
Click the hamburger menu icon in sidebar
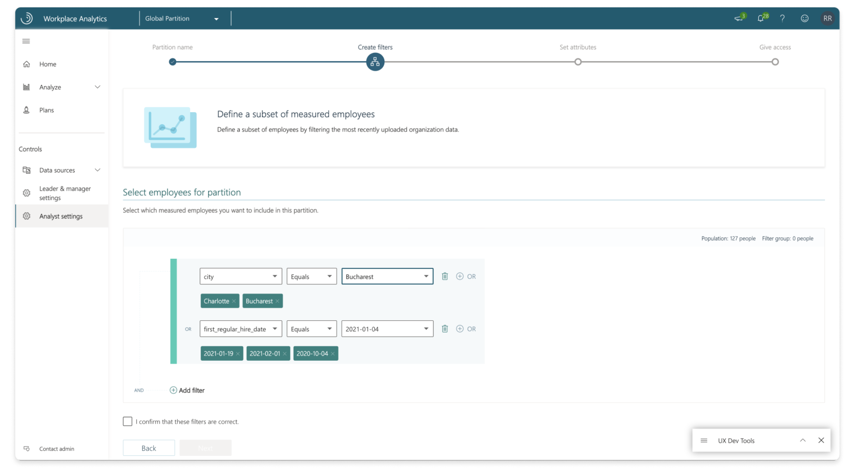point(26,41)
